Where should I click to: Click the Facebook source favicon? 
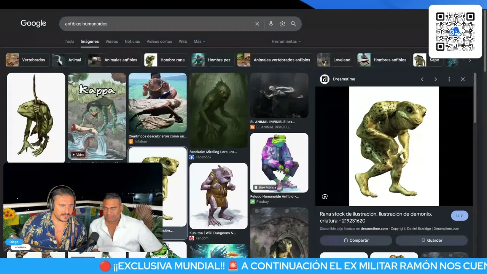(192, 157)
